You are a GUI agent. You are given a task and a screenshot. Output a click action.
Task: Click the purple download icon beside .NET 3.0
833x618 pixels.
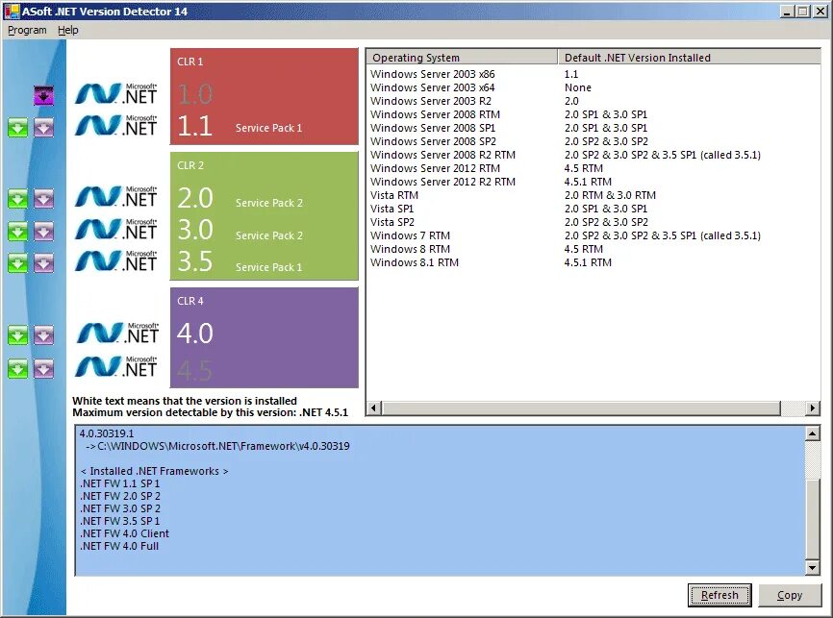click(43, 231)
